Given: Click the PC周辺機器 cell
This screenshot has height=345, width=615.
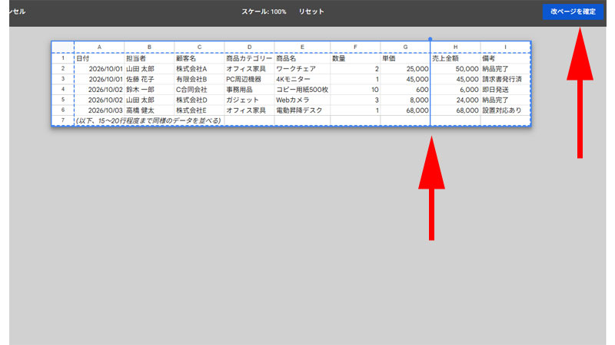Looking at the screenshot, I should coord(249,79).
